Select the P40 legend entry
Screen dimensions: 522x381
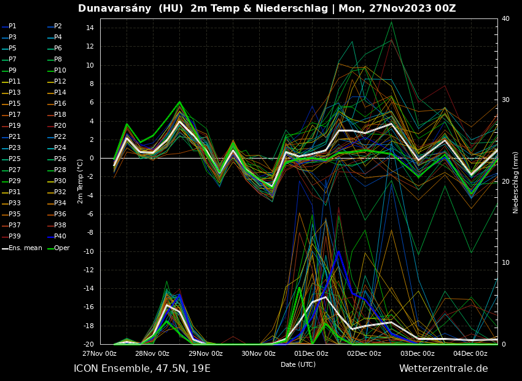pos(60,237)
